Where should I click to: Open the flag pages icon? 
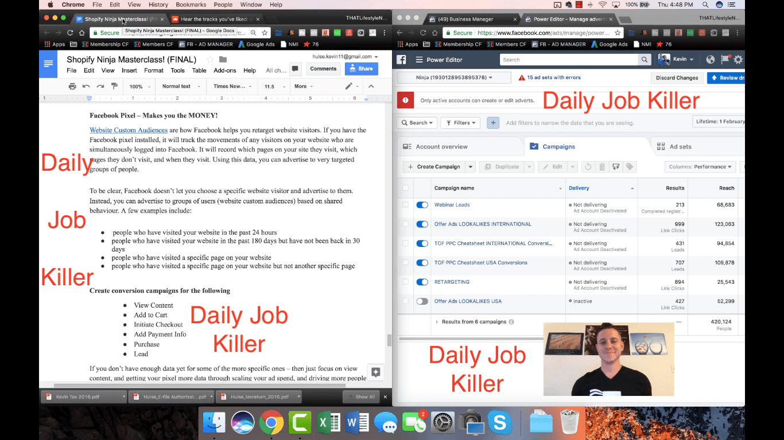pos(725,60)
